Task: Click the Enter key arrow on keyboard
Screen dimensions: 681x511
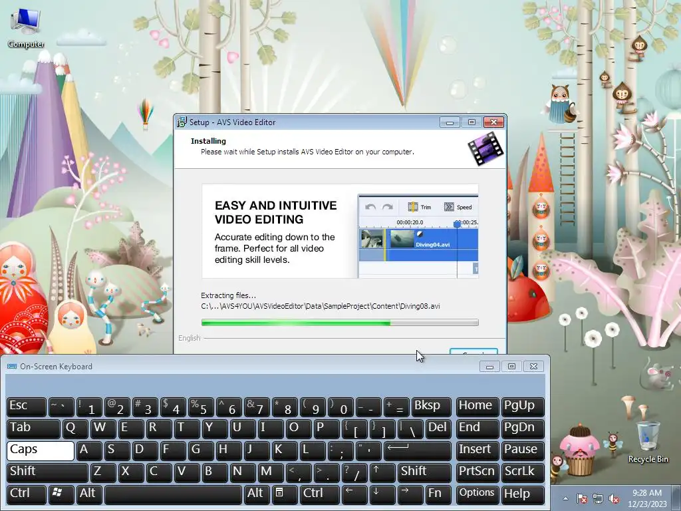Action: pyautogui.click(x=418, y=450)
